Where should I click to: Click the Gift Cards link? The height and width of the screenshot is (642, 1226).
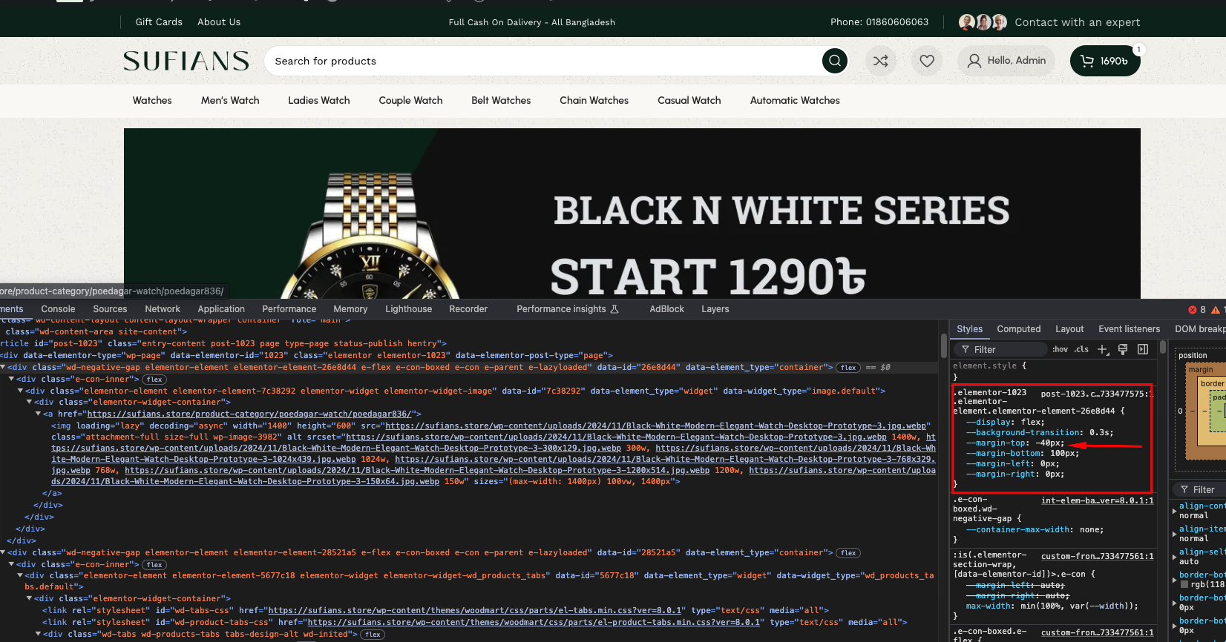click(159, 22)
